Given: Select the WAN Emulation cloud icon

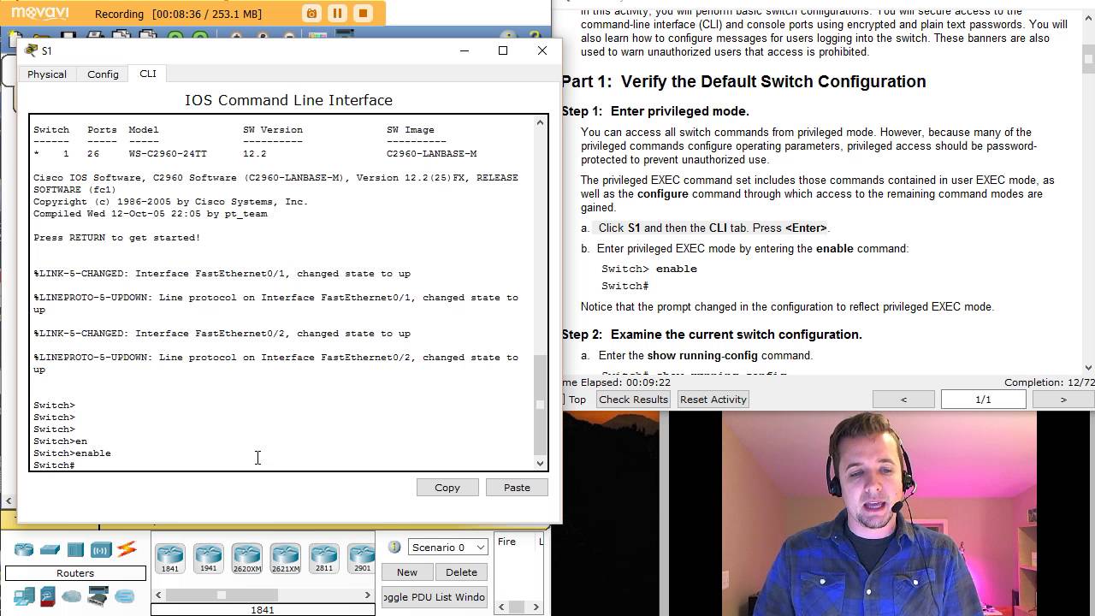Looking at the screenshot, I should pos(72,596).
